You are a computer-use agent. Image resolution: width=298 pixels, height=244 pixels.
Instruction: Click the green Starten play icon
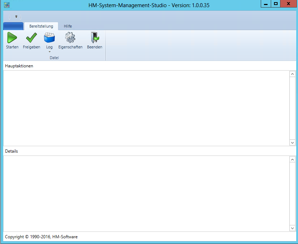12,38
